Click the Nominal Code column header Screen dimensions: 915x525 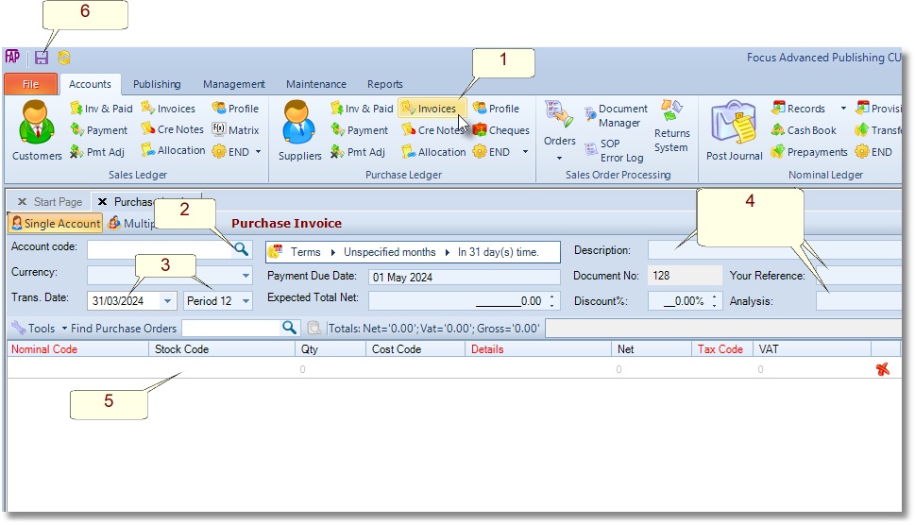(78, 348)
